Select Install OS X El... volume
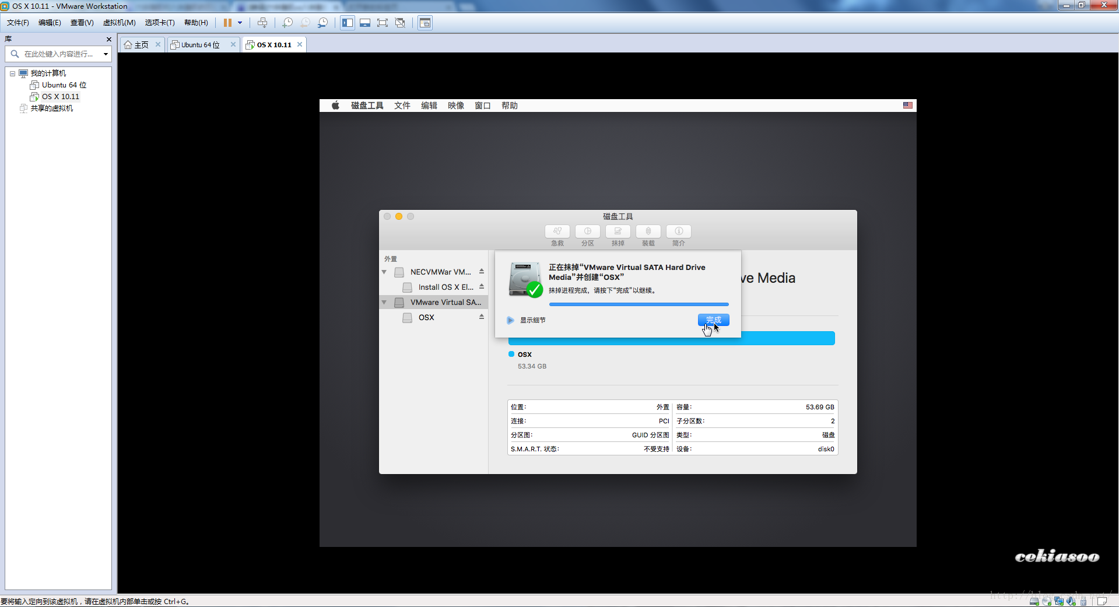The height and width of the screenshot is (607, 1119). pos(439,287)
